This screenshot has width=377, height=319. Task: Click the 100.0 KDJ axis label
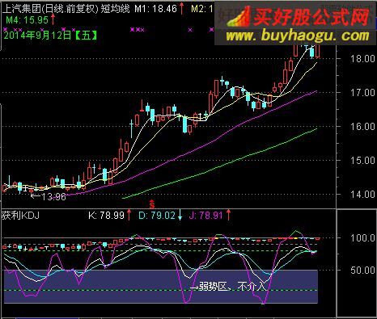(362, 237)
